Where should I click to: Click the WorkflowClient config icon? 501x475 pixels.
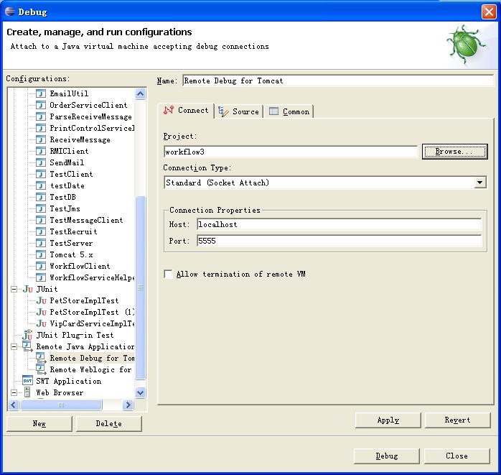41,266
